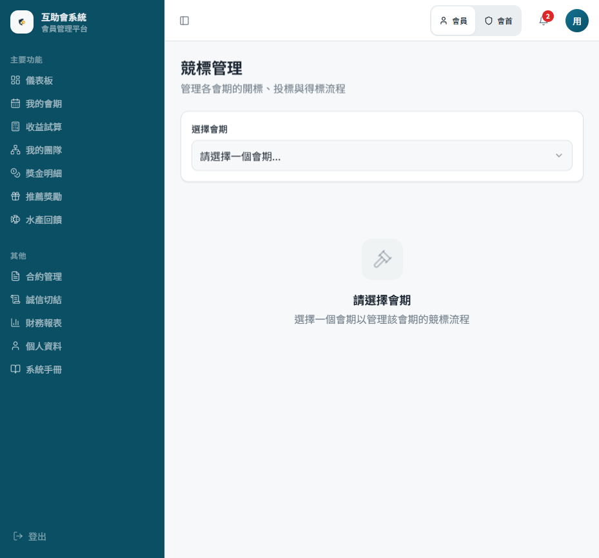Click the 會員管理平台 subtitle text
The width and height of the screenshot is (599, 558).
tap(64, 28)
